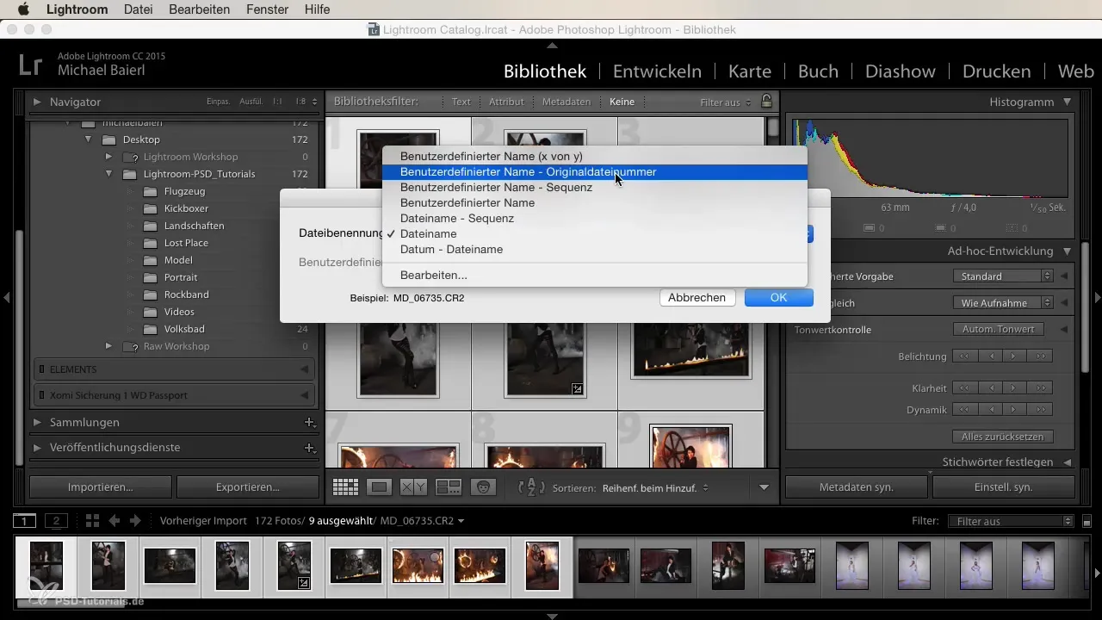The image size is (1102, 620).
Task: Click Importieren... button
Action: (101, 487)
